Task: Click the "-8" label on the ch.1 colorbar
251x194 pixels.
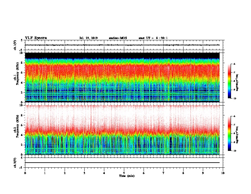Action: [x=234, y=81]
